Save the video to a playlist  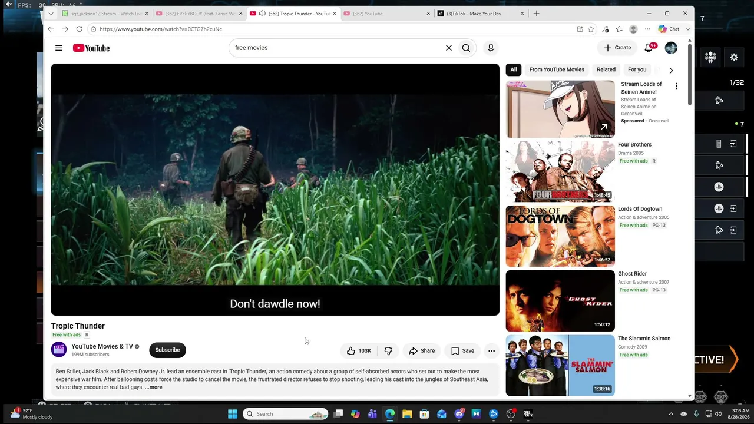click(462, 351)
